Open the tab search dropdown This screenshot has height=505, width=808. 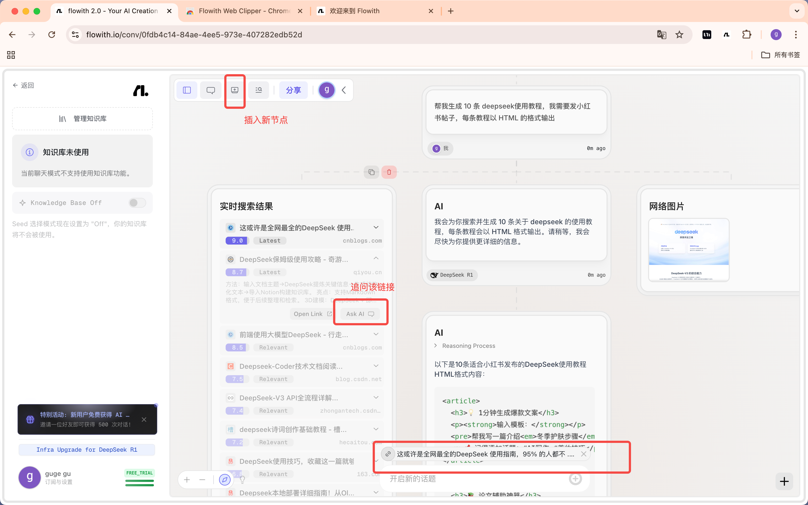click(797, 11)
